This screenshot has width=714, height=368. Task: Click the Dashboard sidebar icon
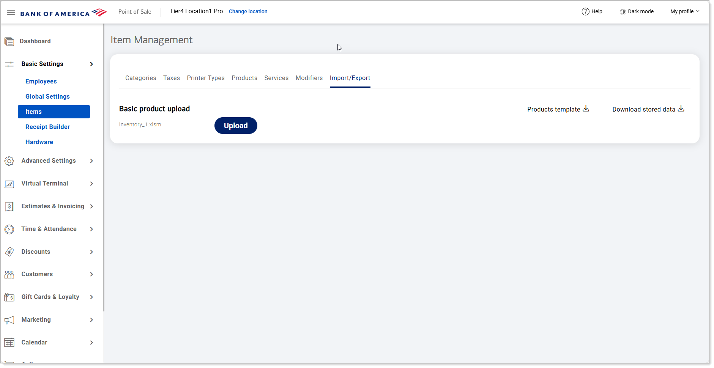coord(9,41)
